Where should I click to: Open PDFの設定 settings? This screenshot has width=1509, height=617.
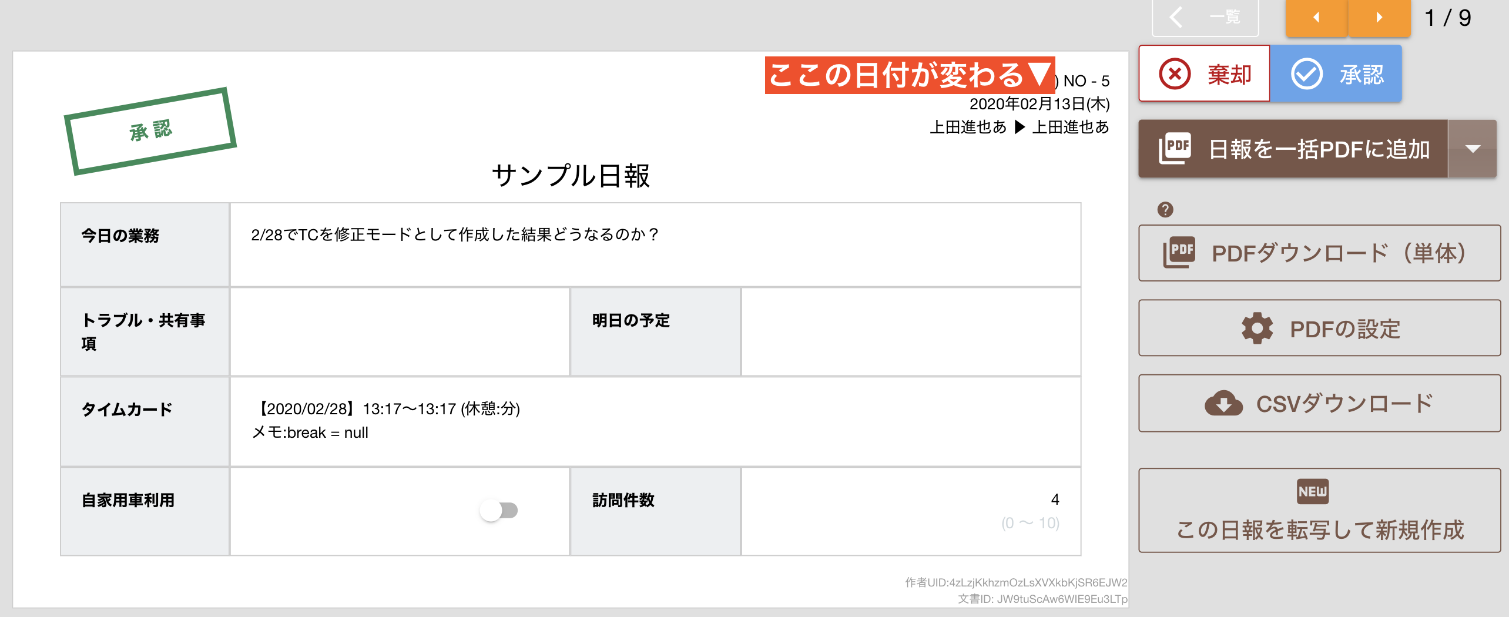(1319, 328)
